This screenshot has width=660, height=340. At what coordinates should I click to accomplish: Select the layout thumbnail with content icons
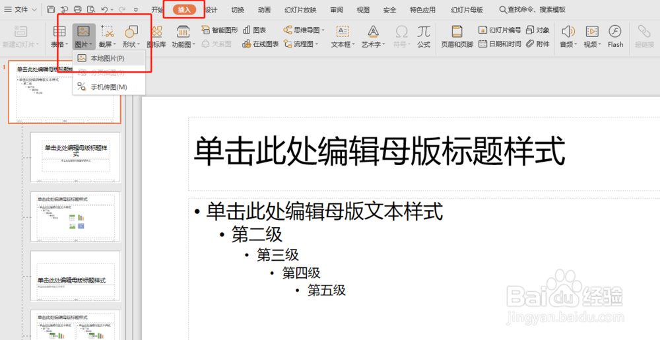(x=76, y=217)
